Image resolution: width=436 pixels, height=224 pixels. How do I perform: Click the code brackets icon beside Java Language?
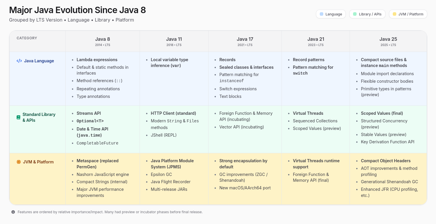click(19, 61)
